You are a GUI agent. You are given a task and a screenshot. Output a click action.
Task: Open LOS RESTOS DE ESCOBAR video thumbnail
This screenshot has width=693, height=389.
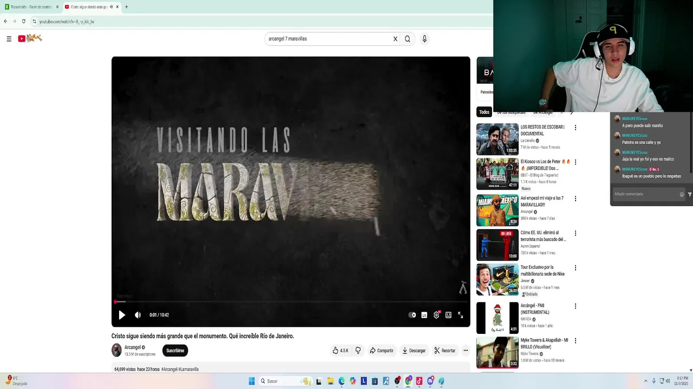tap(498, 139)
